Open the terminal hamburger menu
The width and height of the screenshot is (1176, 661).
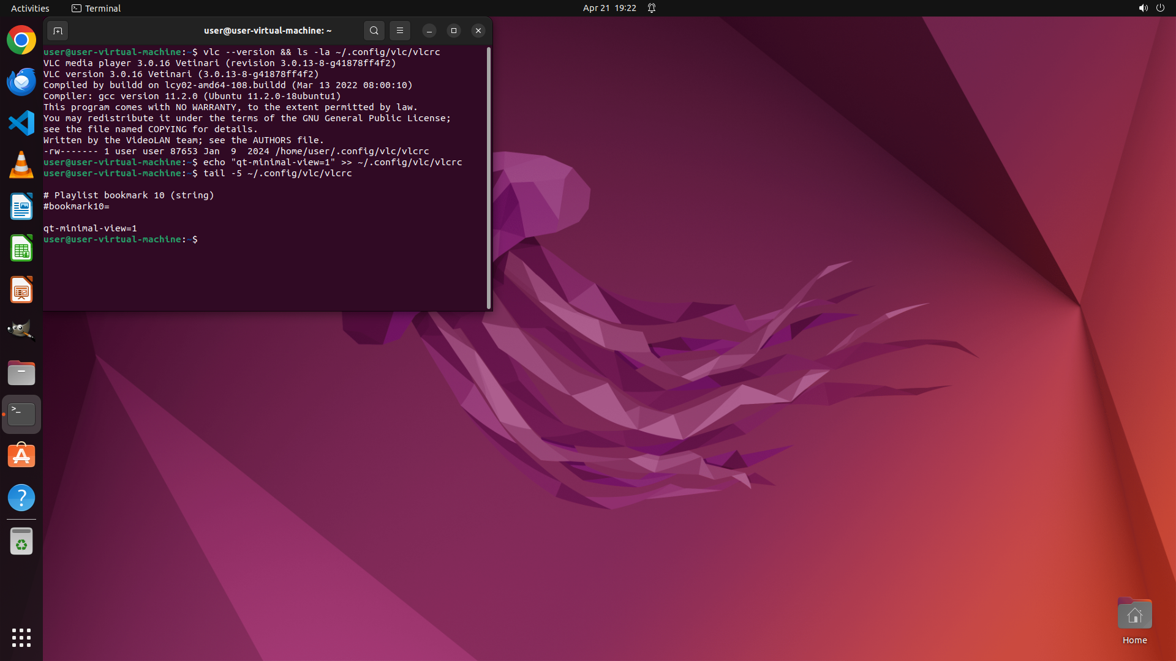coord(400,31)
